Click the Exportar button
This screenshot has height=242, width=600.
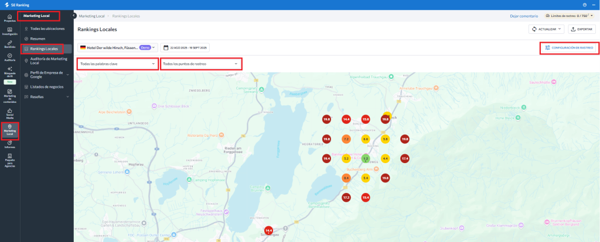coord(581,29)
